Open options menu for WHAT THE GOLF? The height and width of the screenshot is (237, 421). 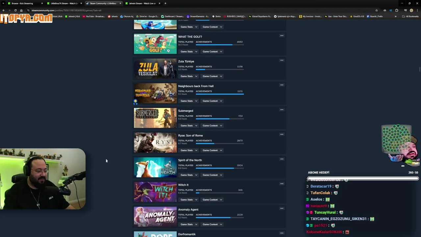click(x=282, y=36)
